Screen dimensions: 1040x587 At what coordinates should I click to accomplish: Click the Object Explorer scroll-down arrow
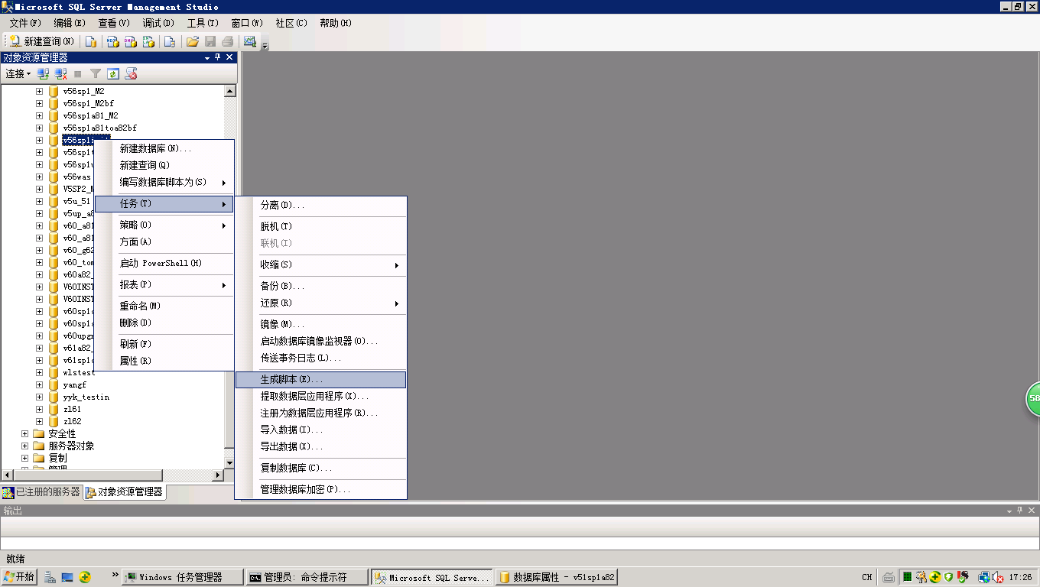pos(229,462)
